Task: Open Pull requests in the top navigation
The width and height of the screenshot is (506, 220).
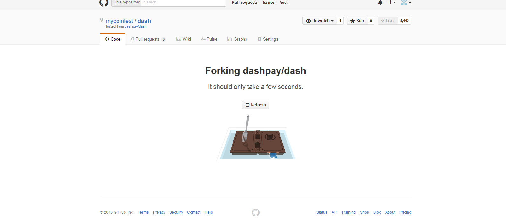Action: coord(245,3)
